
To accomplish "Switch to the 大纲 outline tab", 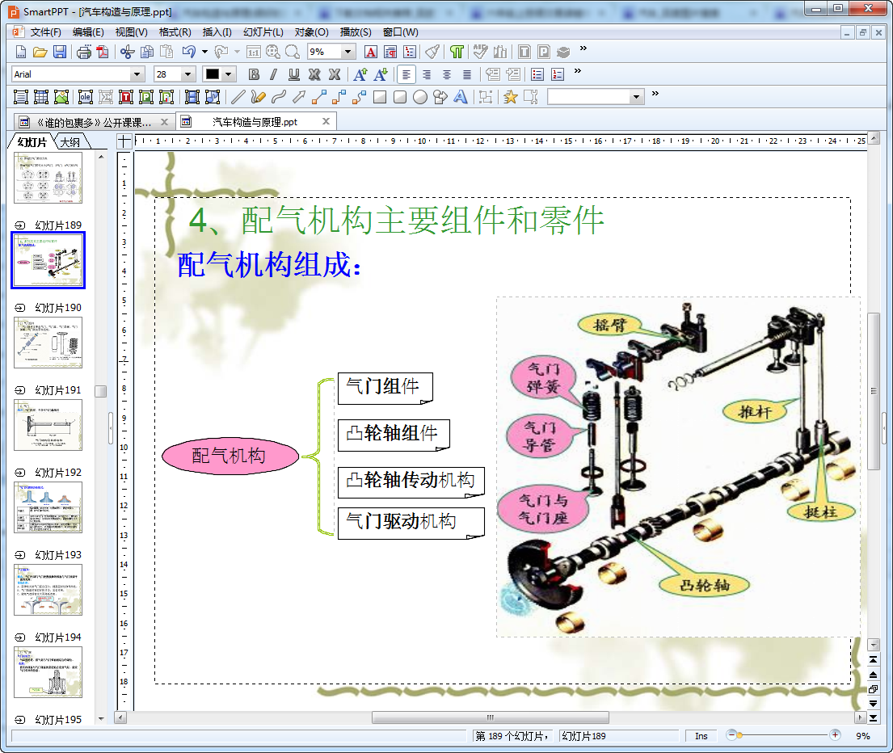I will coord(70,141).
